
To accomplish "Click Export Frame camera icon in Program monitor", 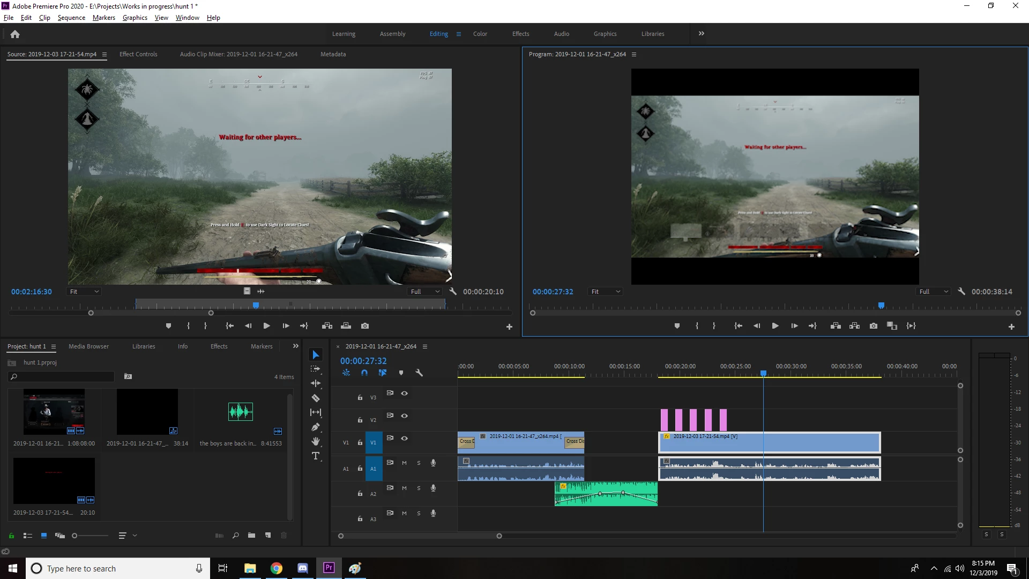I will (x=874, y=326).
